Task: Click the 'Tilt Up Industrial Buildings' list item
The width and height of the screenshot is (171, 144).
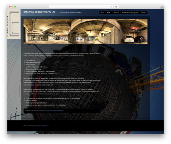Action: [x=40, y=71]
